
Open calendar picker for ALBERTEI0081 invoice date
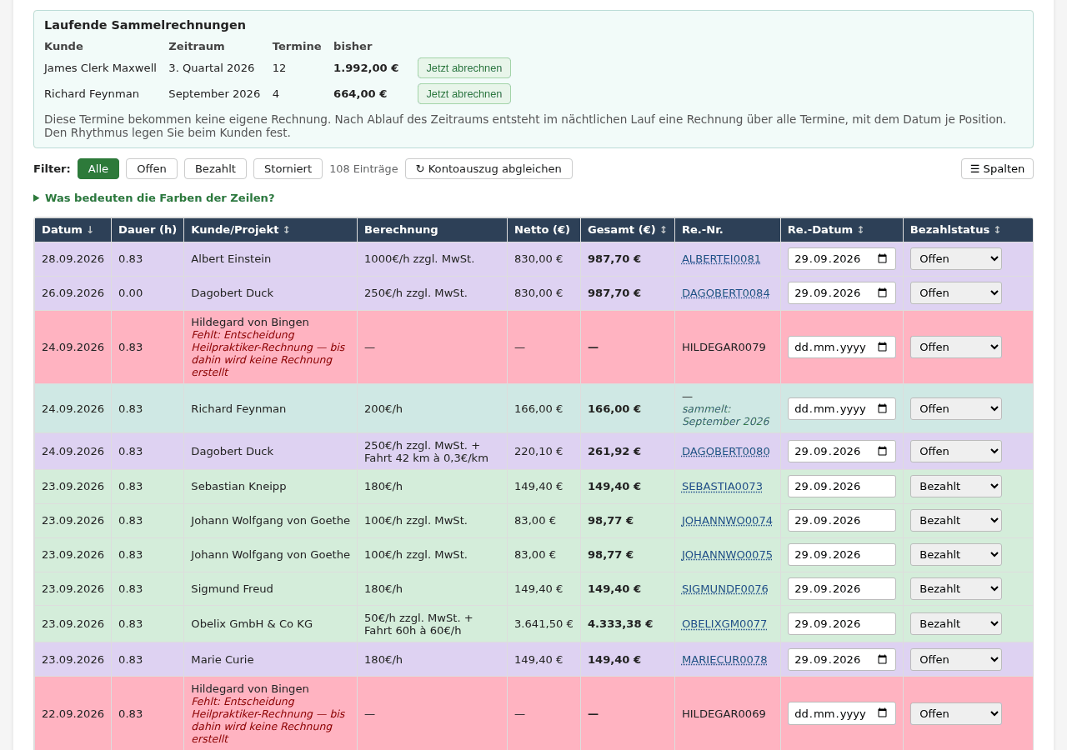883,258
